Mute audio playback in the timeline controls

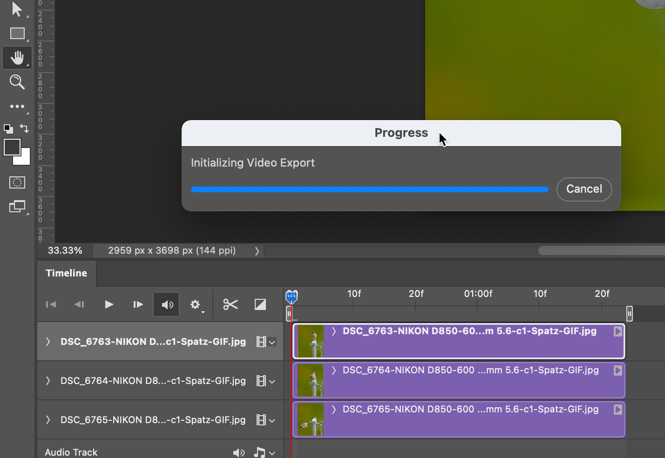pyautogui.click(x=166, y=304)
